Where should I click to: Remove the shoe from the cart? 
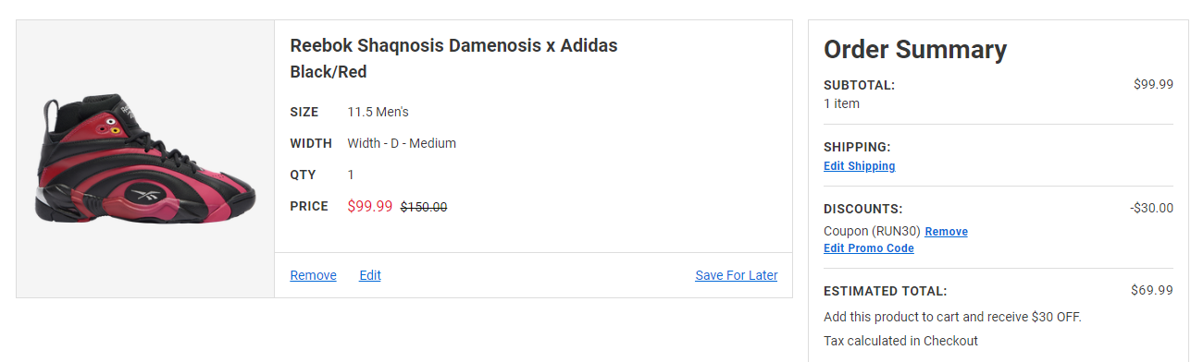[x=313, y=275]
